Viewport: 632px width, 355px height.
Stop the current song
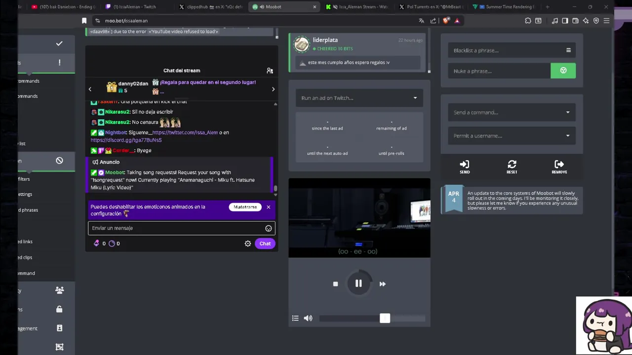click(335, 284)
